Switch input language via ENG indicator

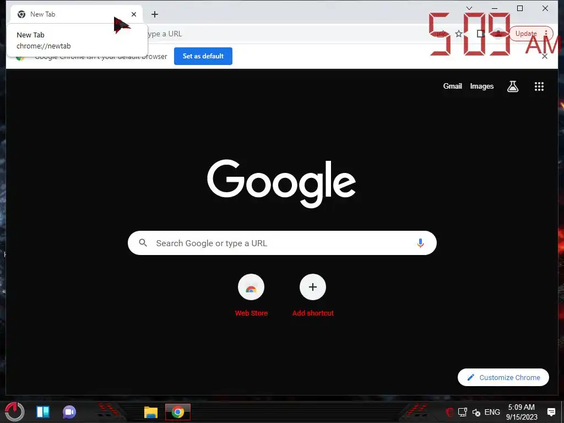tap(492, 412)
